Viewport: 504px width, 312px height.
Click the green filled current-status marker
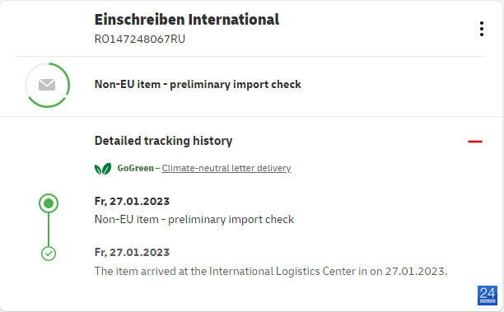point(49,203)
